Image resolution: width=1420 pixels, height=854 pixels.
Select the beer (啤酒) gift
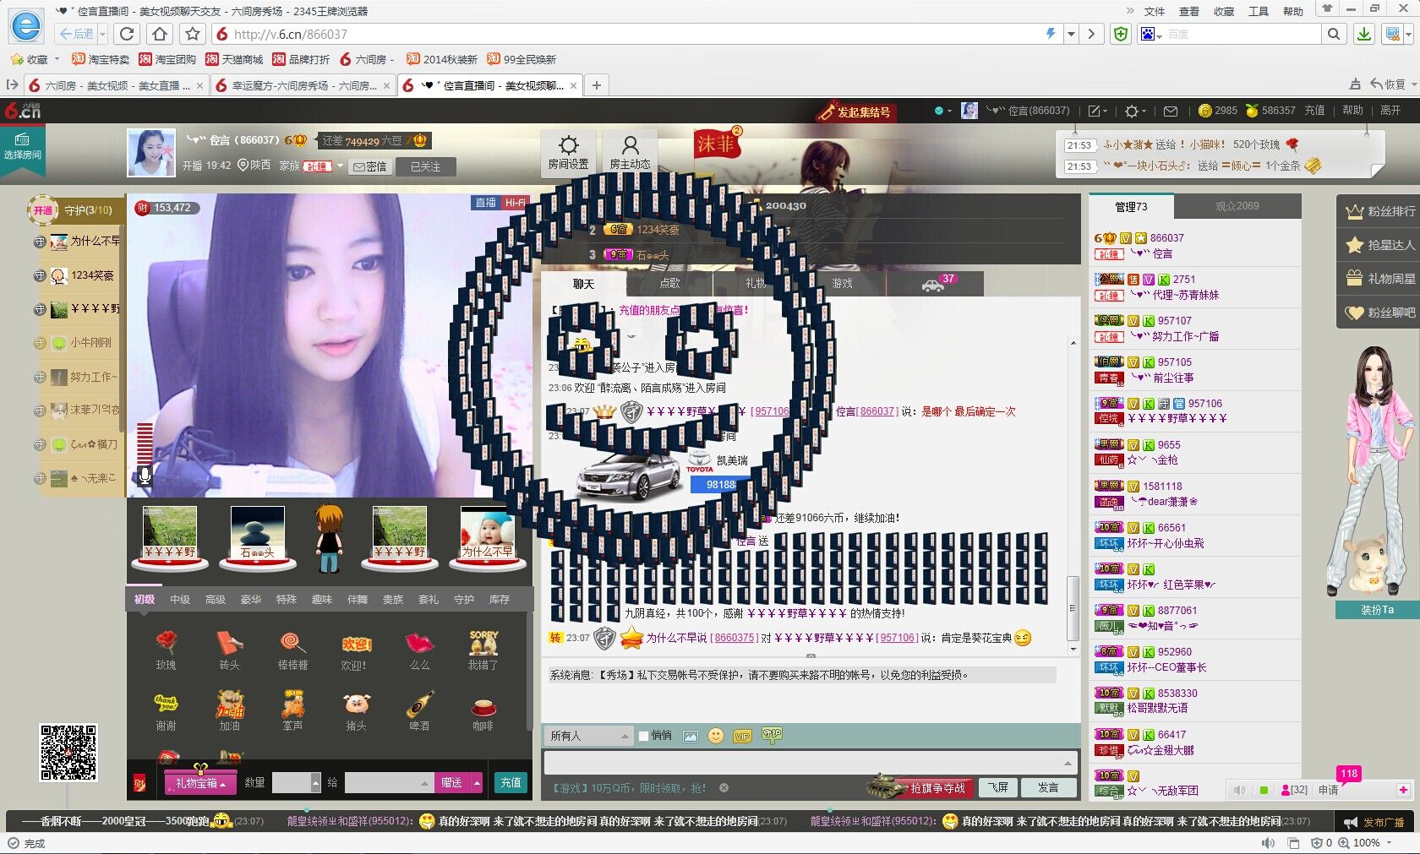tap(419, 711)
